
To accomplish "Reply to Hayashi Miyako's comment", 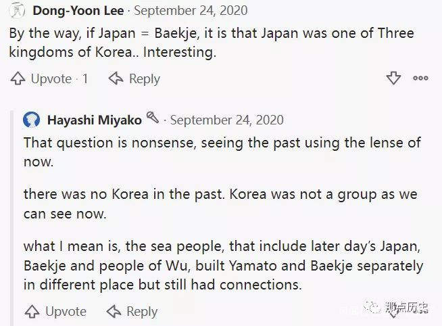I will 132,312.
